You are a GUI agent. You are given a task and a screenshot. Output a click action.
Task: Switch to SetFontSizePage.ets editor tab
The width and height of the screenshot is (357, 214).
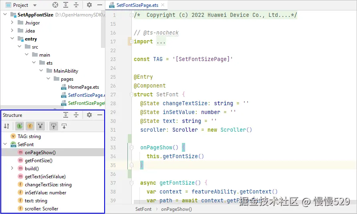(137, 5)
